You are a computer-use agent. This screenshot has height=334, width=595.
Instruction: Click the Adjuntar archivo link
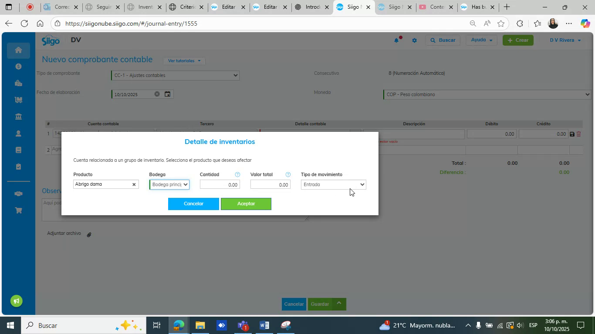pyautogui.click(x=64, y=234)
